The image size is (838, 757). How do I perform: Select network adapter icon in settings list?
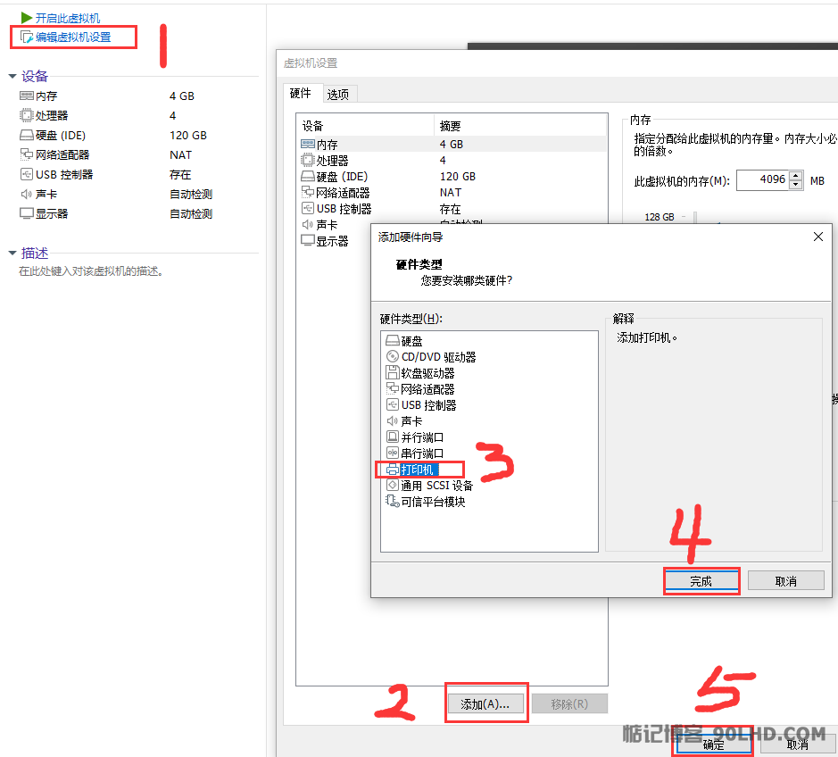(x=308, y=193)
